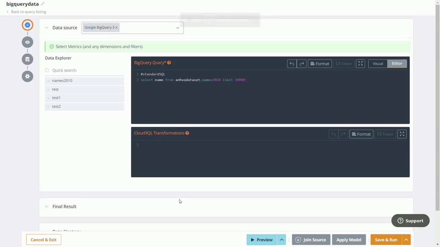The image size is (440, 247).
Task: Select the Preview eye step icon in sidebar
Action: (x=27, y=42)
